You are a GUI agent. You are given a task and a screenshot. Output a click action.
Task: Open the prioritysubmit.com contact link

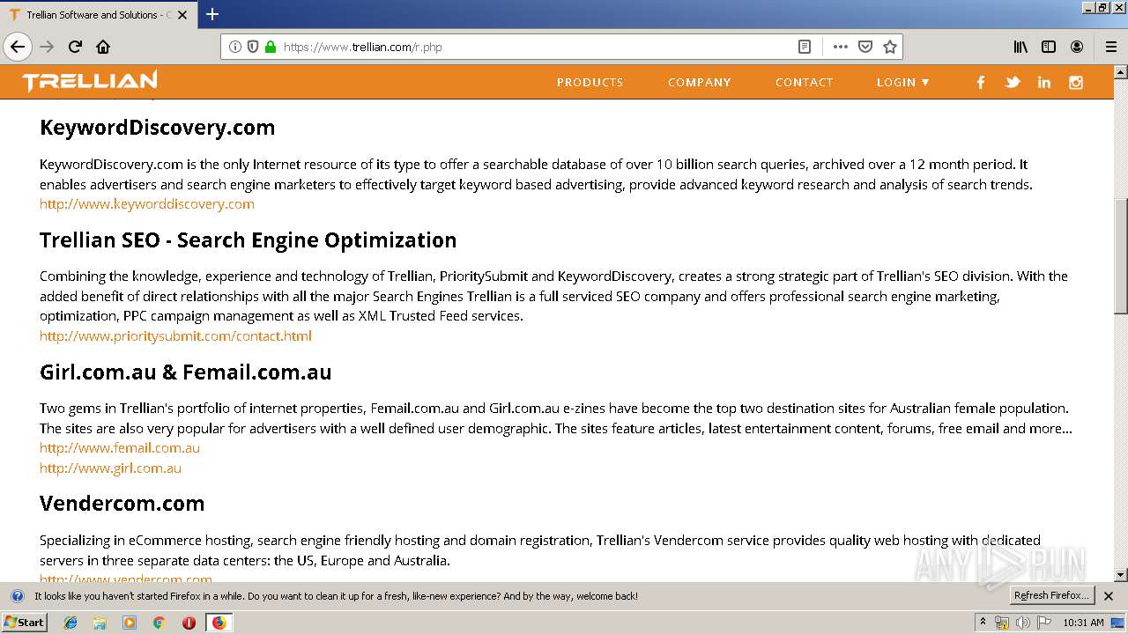(175, 336)
